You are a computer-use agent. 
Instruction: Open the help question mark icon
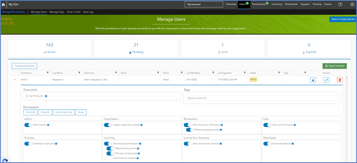click(340, 4)
